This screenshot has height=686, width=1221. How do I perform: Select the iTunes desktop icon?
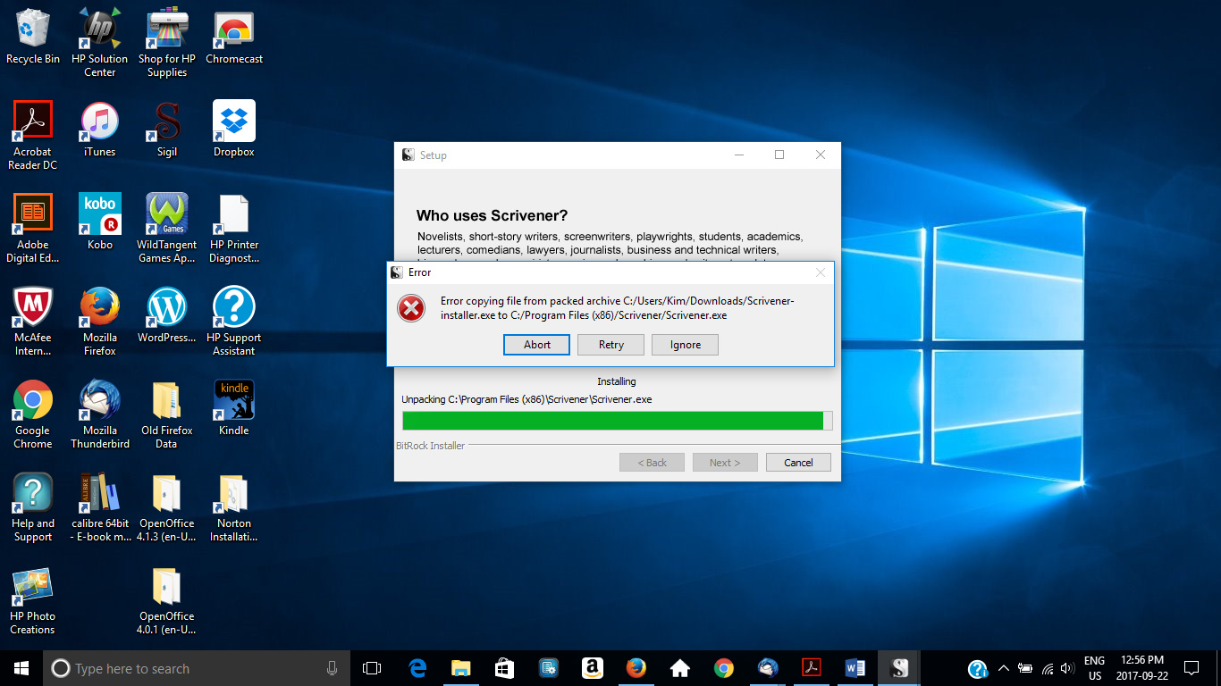click(x=100, y=130)
